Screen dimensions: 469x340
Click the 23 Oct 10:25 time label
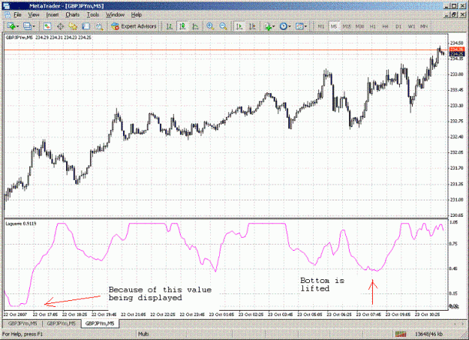[x=428, y=314]
